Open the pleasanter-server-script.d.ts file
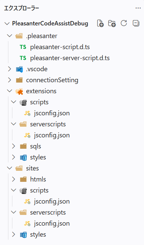Screen dimensions: 144x245 70,58
